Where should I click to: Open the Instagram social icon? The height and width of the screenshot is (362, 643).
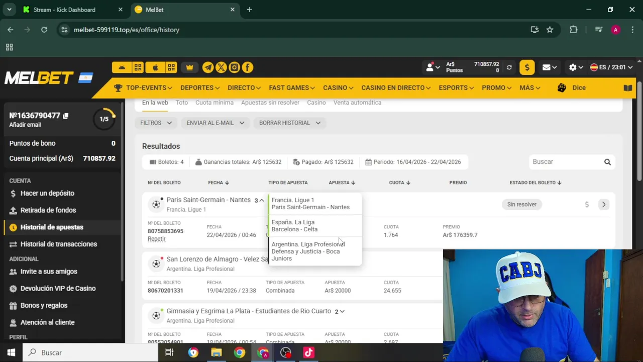click(x=234, y=67)
